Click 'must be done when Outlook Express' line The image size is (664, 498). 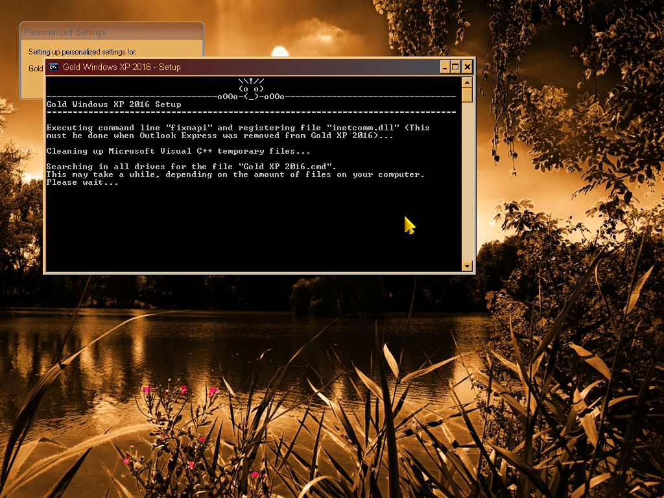pos(220,136)
